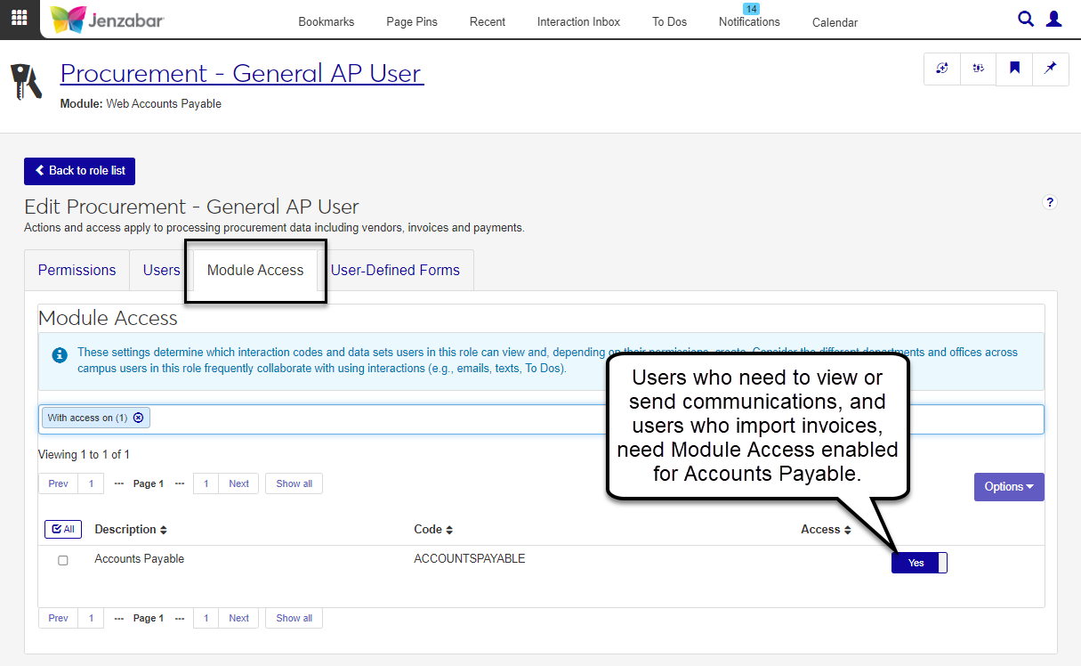Viewport: 1081px width, 666px height.
Task: Remove the 'With access on' filter
Action: pyautogui.click(x=138, y=418)
